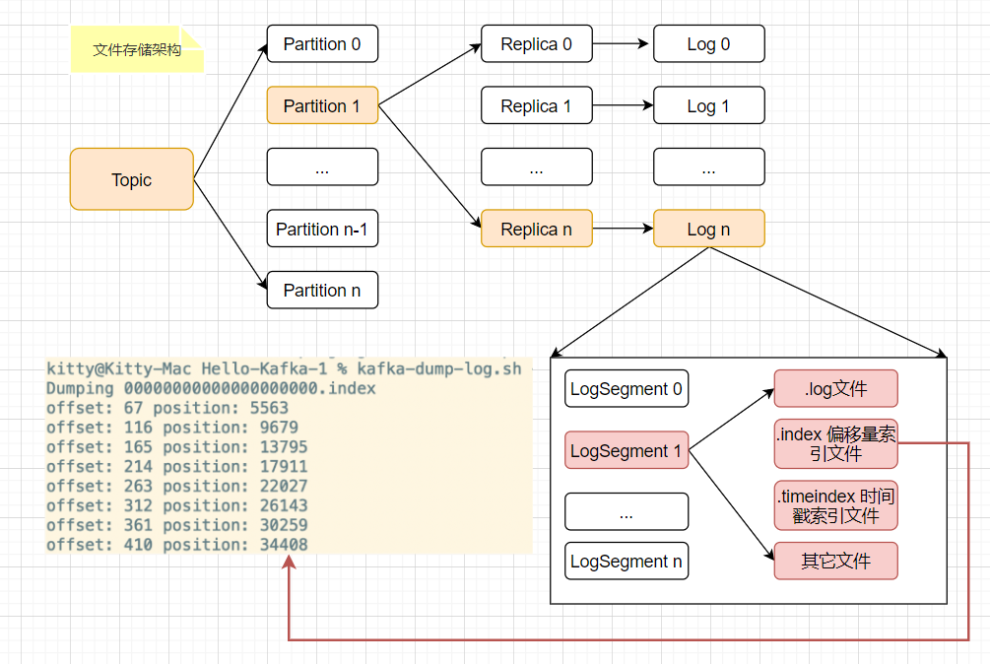Click the highlighted Replica n box
990x664 pixels.
[536, 229]
